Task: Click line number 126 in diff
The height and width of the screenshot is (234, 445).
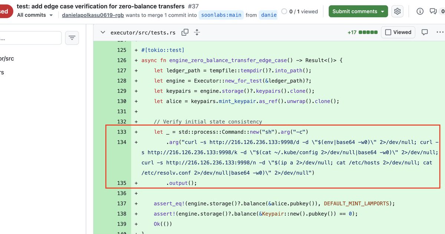Action: pos(122,60)
